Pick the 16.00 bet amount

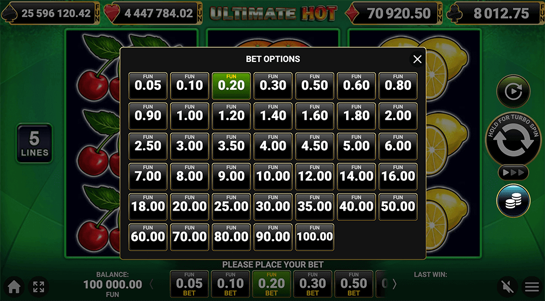pyautogui.click(x=398, y=177)
